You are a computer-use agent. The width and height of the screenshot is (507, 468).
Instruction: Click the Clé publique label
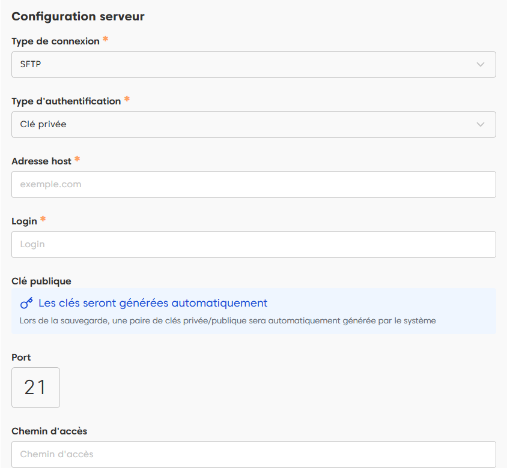[41, 281]
